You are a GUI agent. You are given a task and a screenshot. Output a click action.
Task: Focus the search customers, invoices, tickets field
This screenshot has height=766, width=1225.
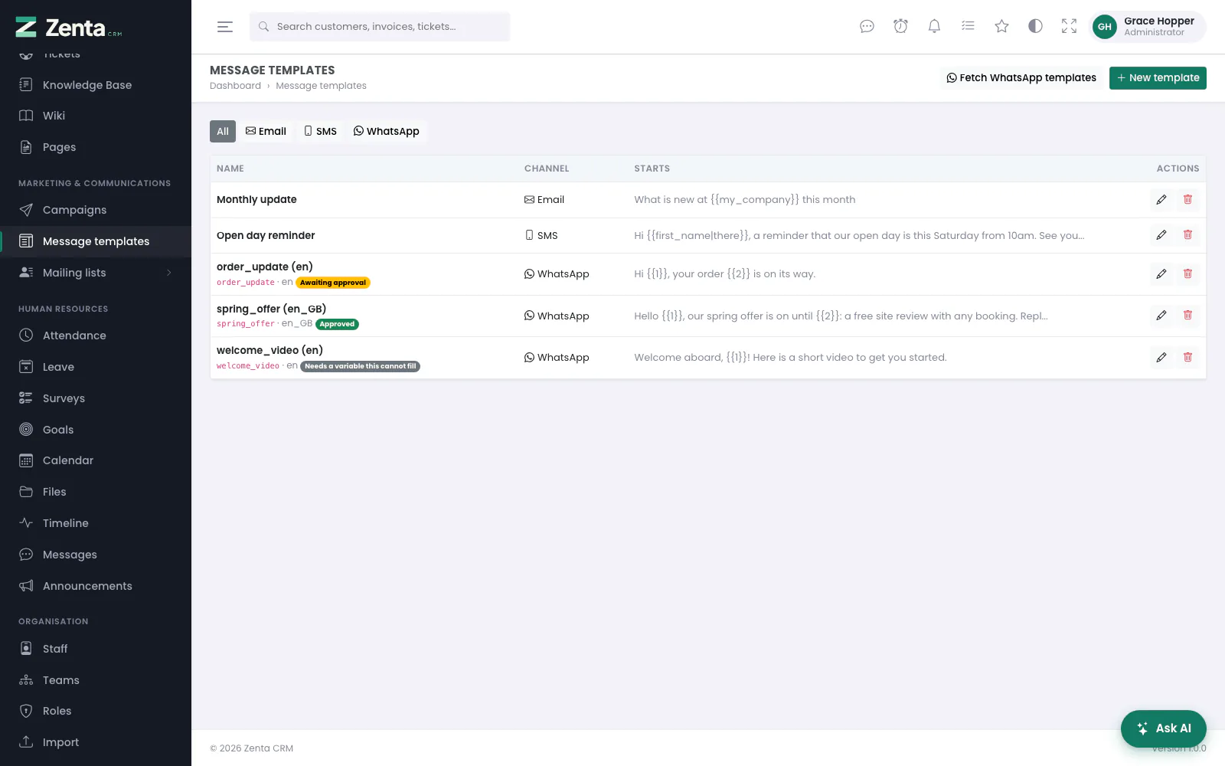pyautogui.click(x=380, y=27)
